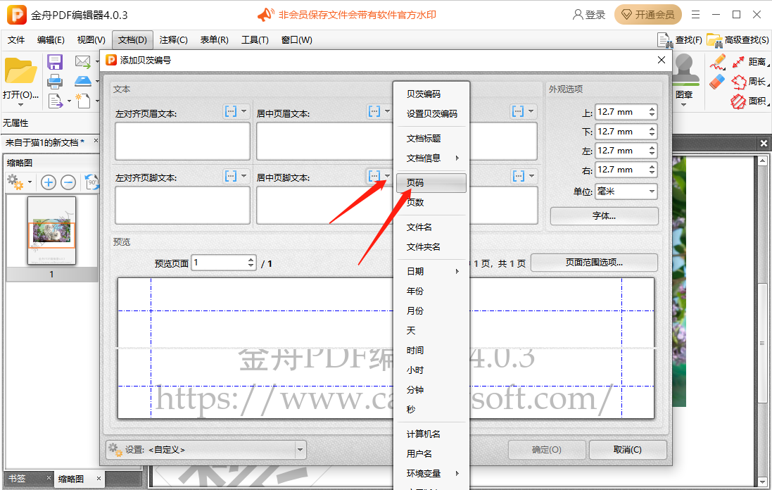Open macro menu for 左对齐页脚文本
The image size is (772, 490).
[x=237, y=176]
